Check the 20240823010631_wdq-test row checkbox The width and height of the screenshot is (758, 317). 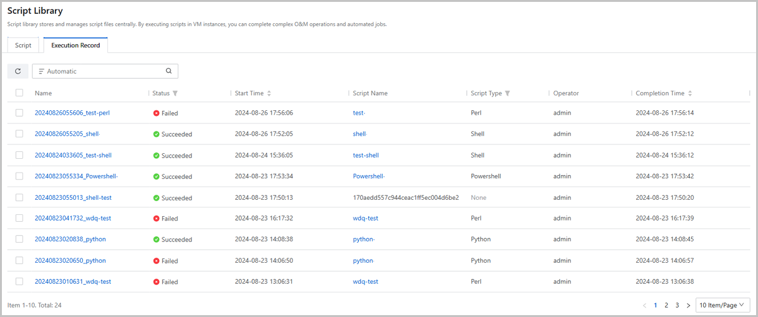click(x=20, y=281)
